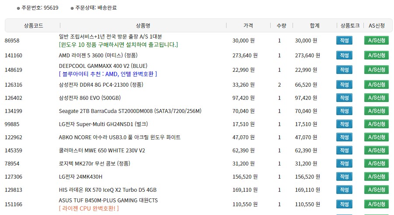Click the AS신청 column header
The width and height of the screenshot is (394, 215).
(x=377, y=25)
